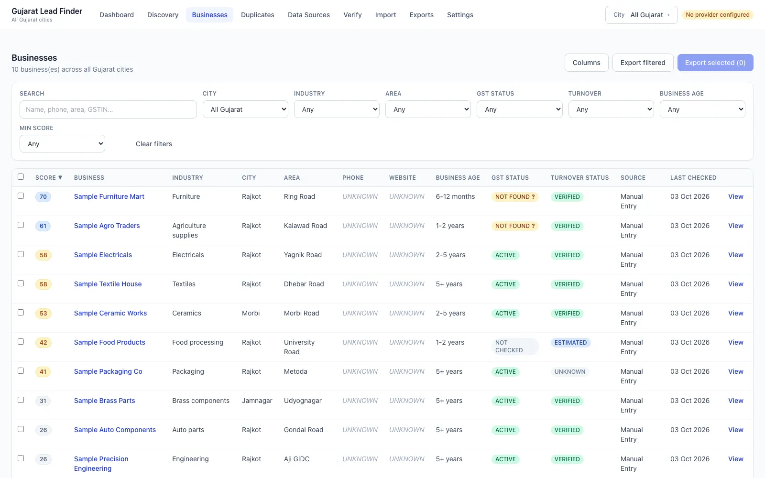Select the Sample Ceramic Works row checkbox

[x=21, y=313]
